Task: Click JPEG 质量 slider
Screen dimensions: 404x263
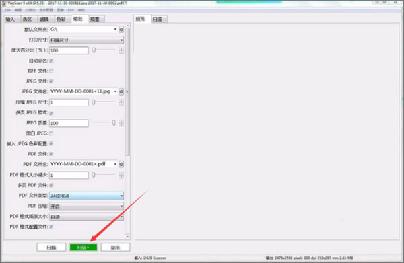Action: pyautogui.click(x=104, y=123)
